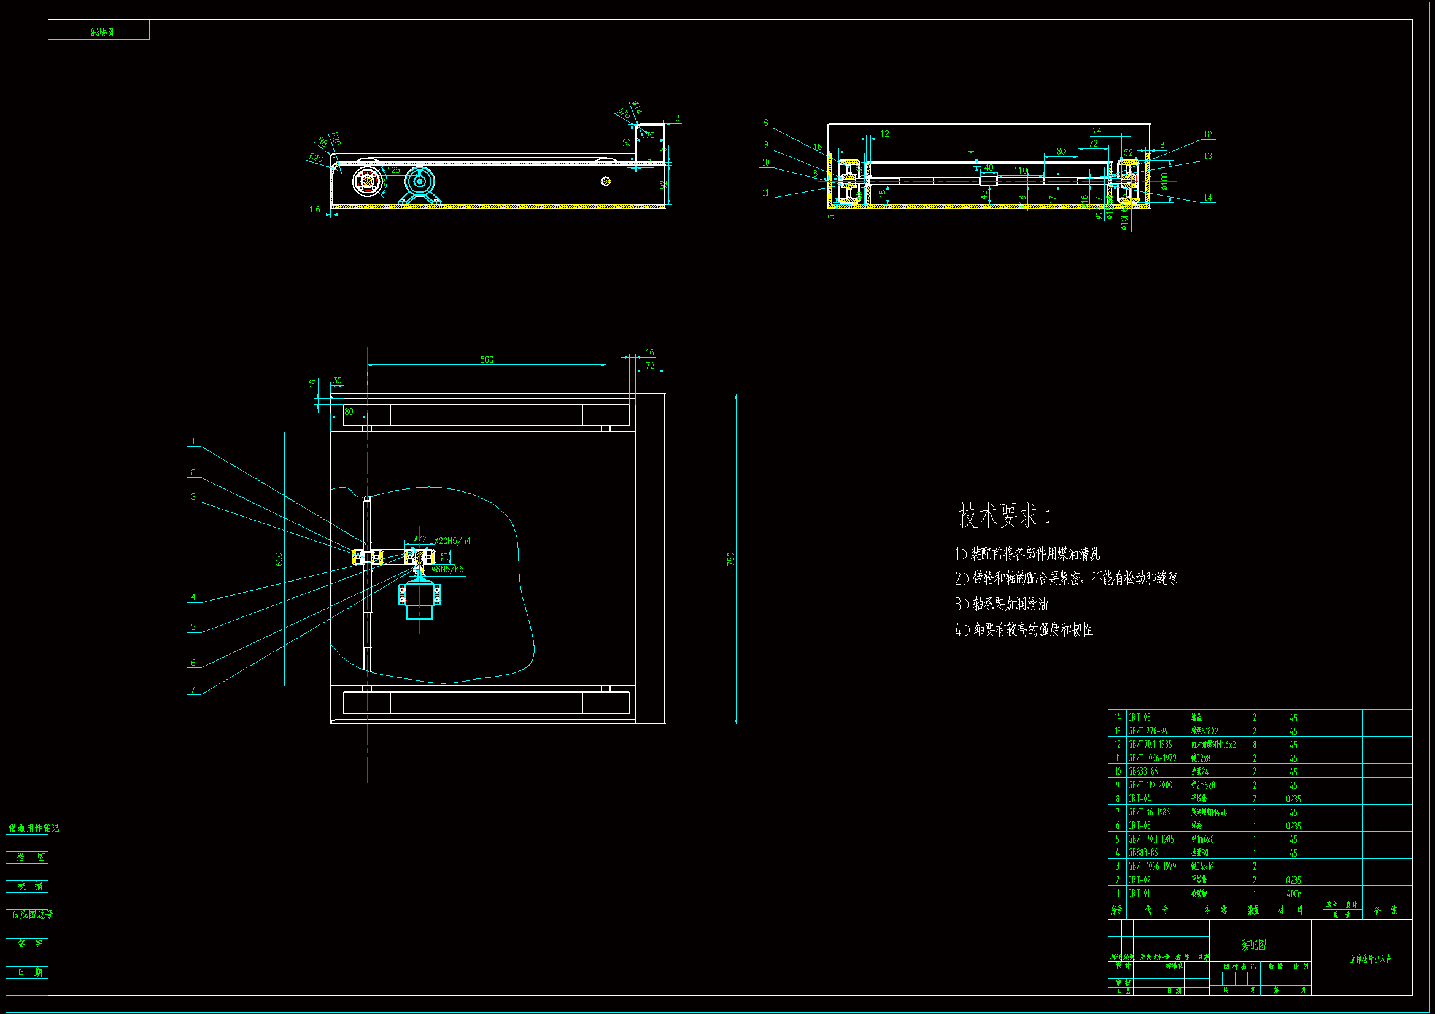
Task: Select the 600 vertical dimension text
Action: click(x=279, y=559)
